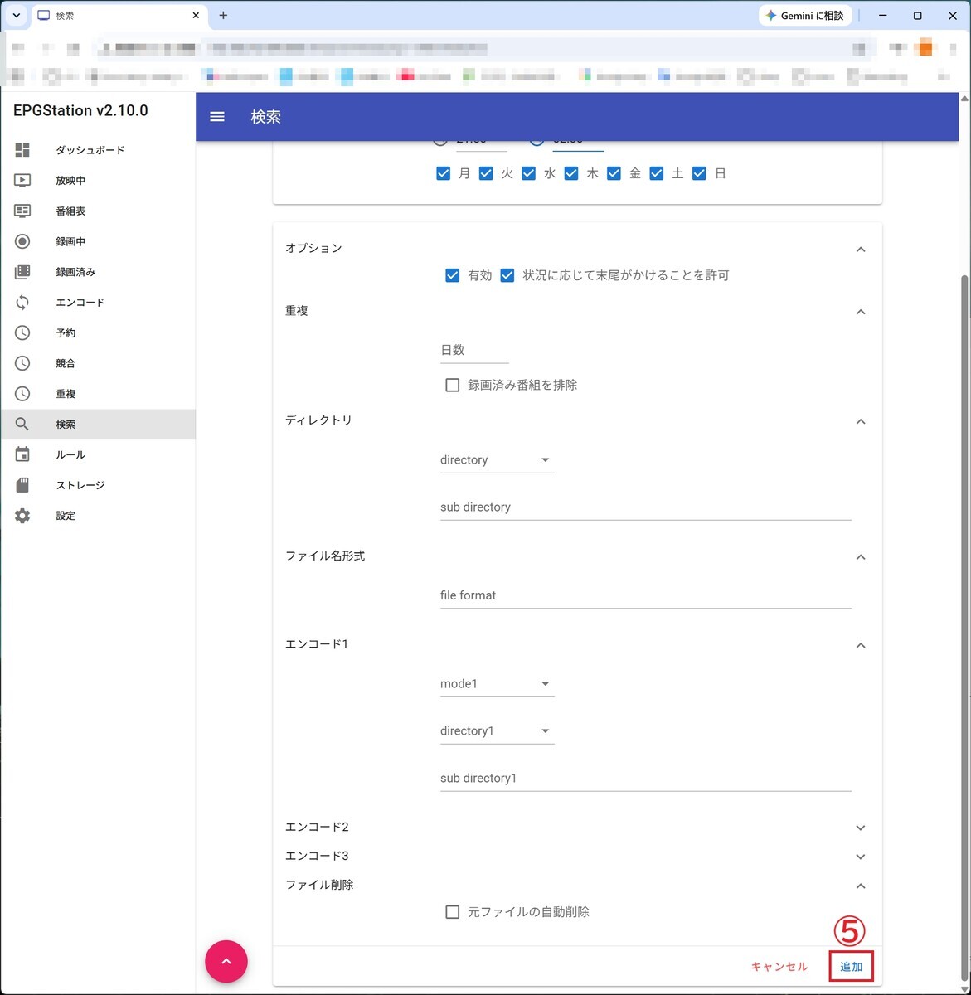Image resolution: width=971 pixels, height=995 pixels.
Task: Uncheck the 木 weekday checkbox
Action: click(571, 173)
